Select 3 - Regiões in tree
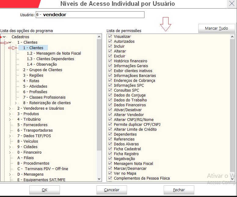 pyautogui.click(x=33, y=75)
